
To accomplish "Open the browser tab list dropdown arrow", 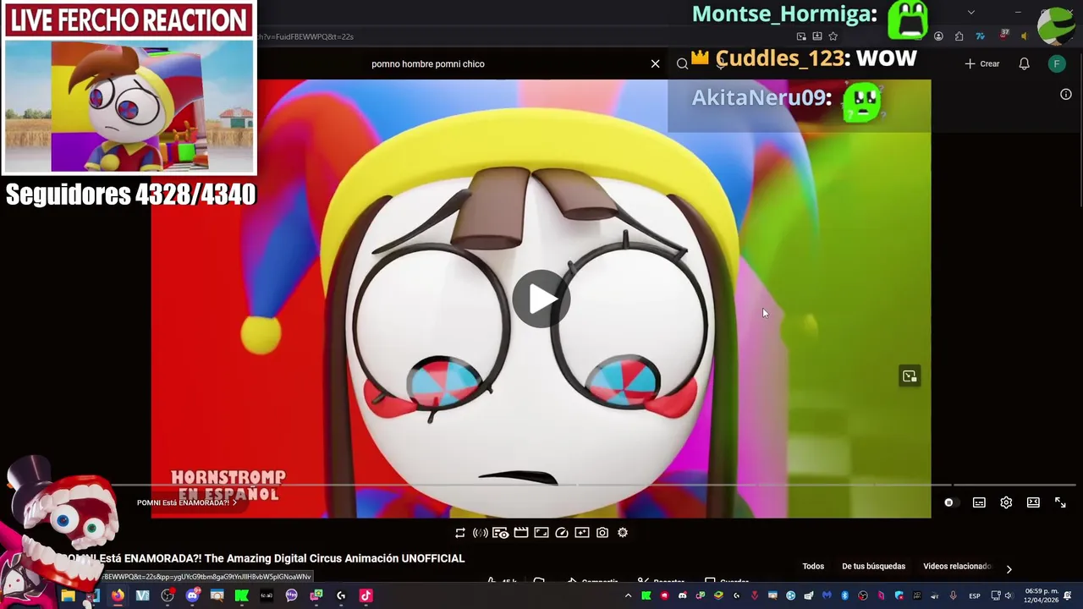I will coord(970,12).
